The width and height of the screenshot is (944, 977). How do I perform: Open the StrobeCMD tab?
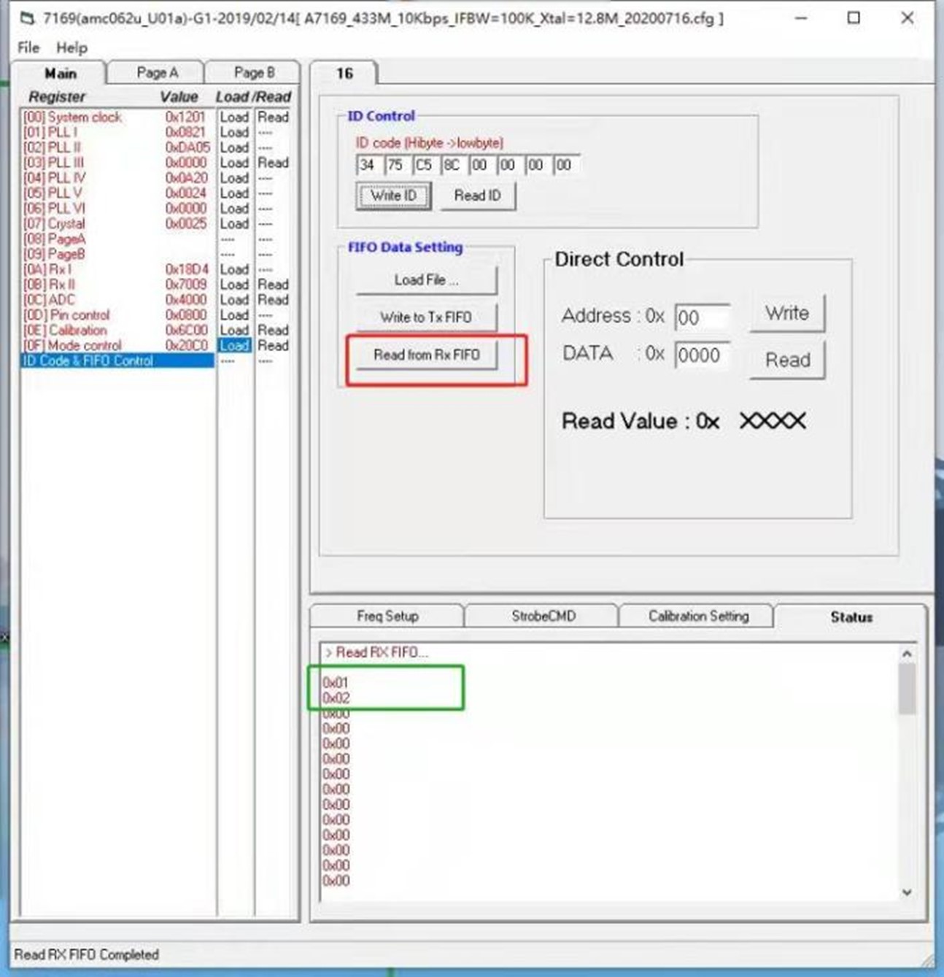543,617
